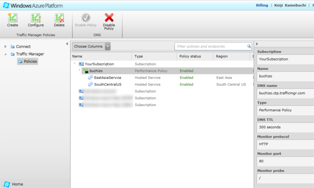Select the YourSubscription row name
Screen dimensions: 314x188
coord(99,64)
